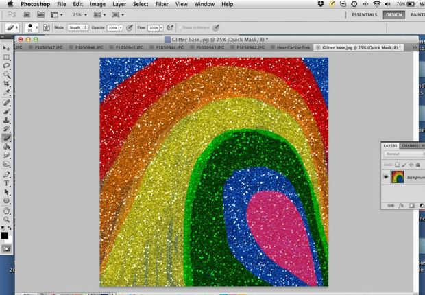Select the Brush tool in toolbox

[x=6, y=111]
